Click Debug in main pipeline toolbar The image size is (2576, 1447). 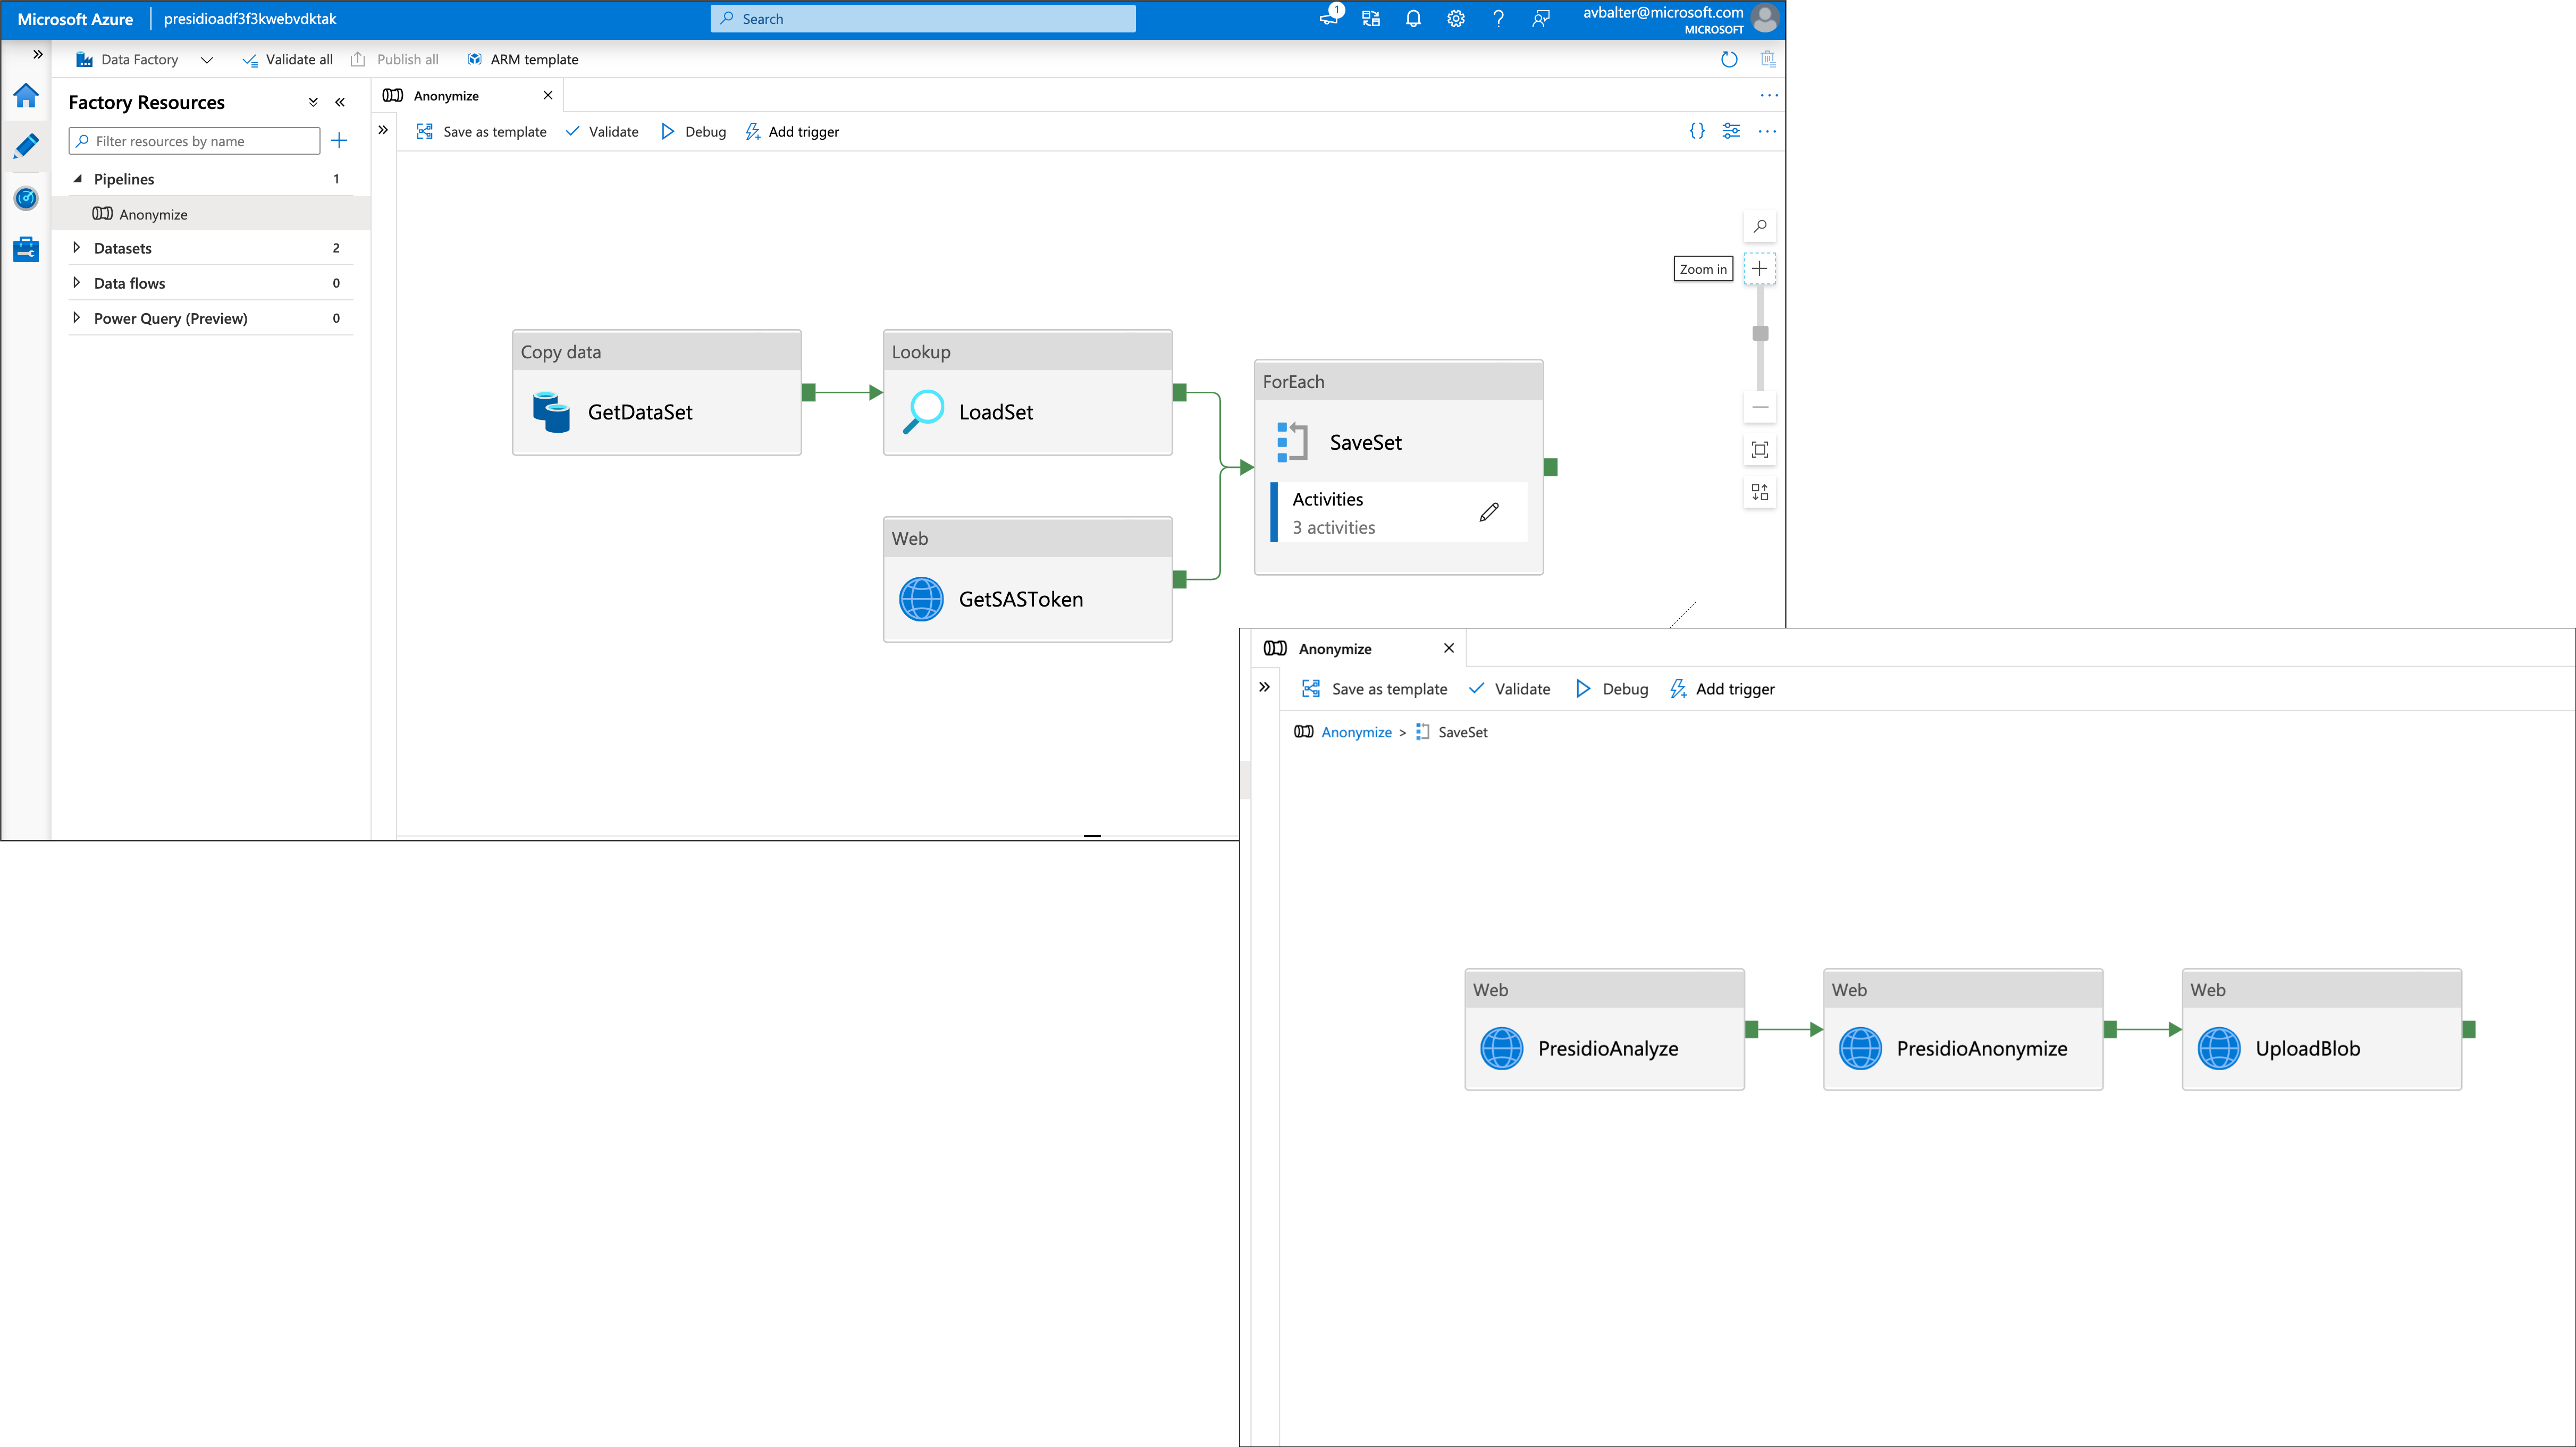click(694, 131)
